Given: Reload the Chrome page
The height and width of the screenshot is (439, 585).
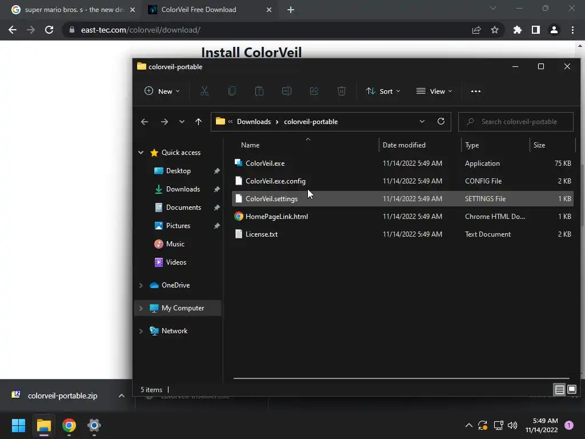Looking at the screenshot, I should pos(49,30).
